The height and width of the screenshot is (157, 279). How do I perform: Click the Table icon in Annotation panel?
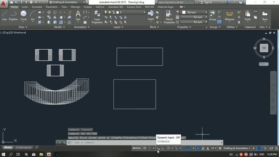point(85,22)
